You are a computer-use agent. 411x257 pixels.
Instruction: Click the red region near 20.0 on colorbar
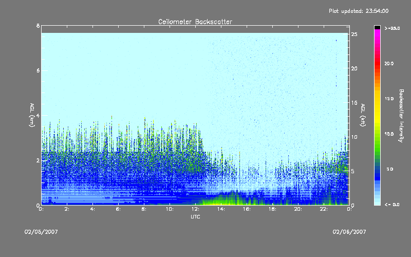click(x=377, y=63)
